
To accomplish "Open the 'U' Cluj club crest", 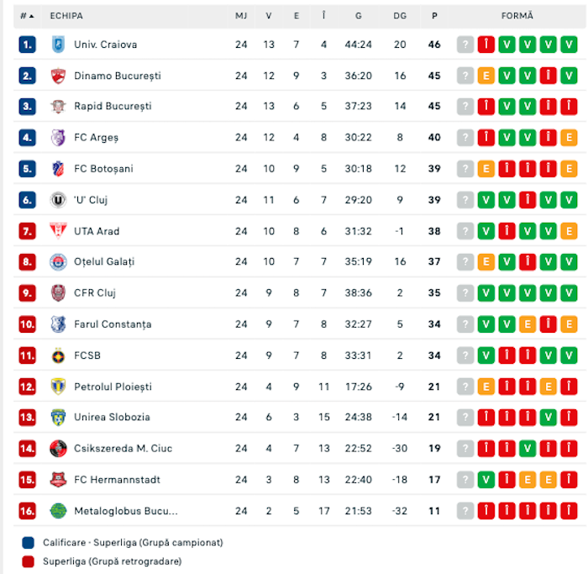I will click(58, 200).
